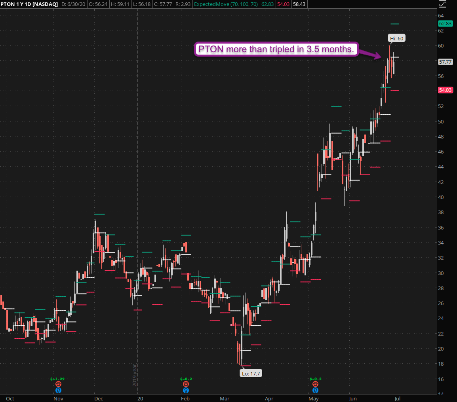Click the D: 6/30/20 date readout
The width and height of the screenshot is (457, 402).
73,4
